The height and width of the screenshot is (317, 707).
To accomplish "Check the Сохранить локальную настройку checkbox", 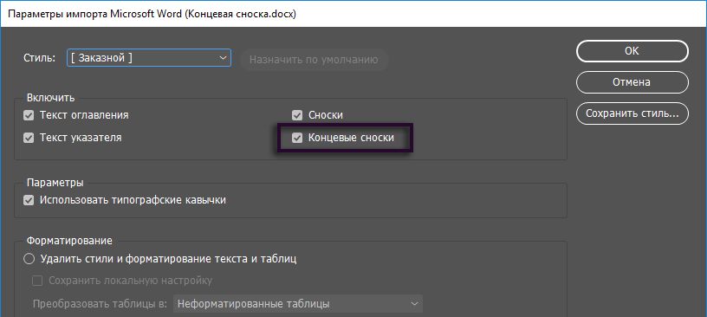I will point(37,281).
